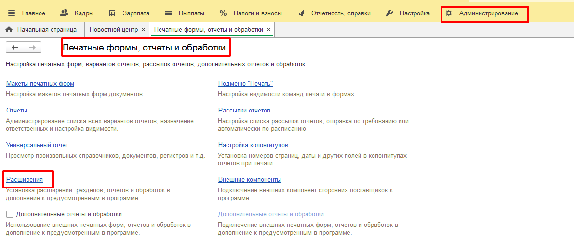Image resolution: width=574 pixels, height=250 pixels.
Task: Open the Внешние компоненты link
Action: (249, 180)
